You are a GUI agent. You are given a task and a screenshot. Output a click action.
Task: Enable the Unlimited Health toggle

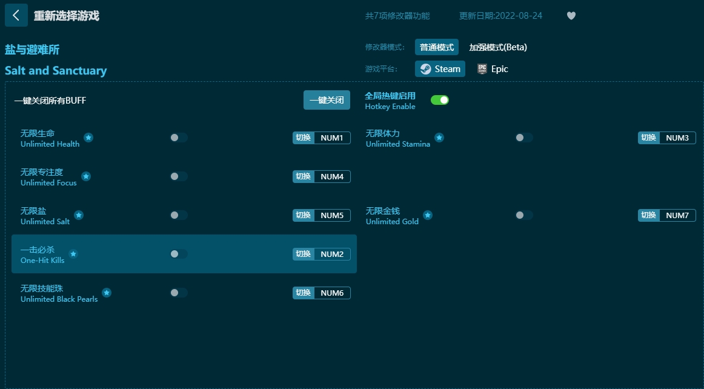point(179,138)
